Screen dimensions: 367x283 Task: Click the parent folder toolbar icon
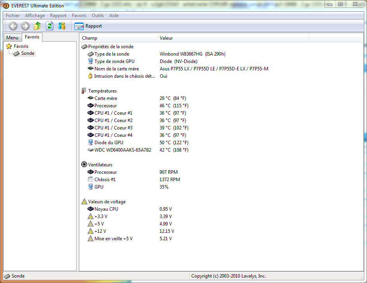(37, 26)
